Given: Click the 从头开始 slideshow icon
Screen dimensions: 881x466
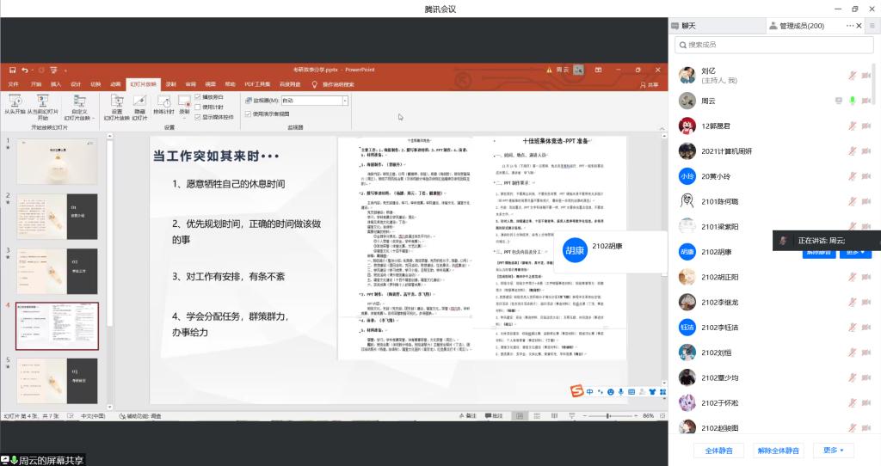Looking at the screenshot, I should pyautogui.click(x=15, y=102).
